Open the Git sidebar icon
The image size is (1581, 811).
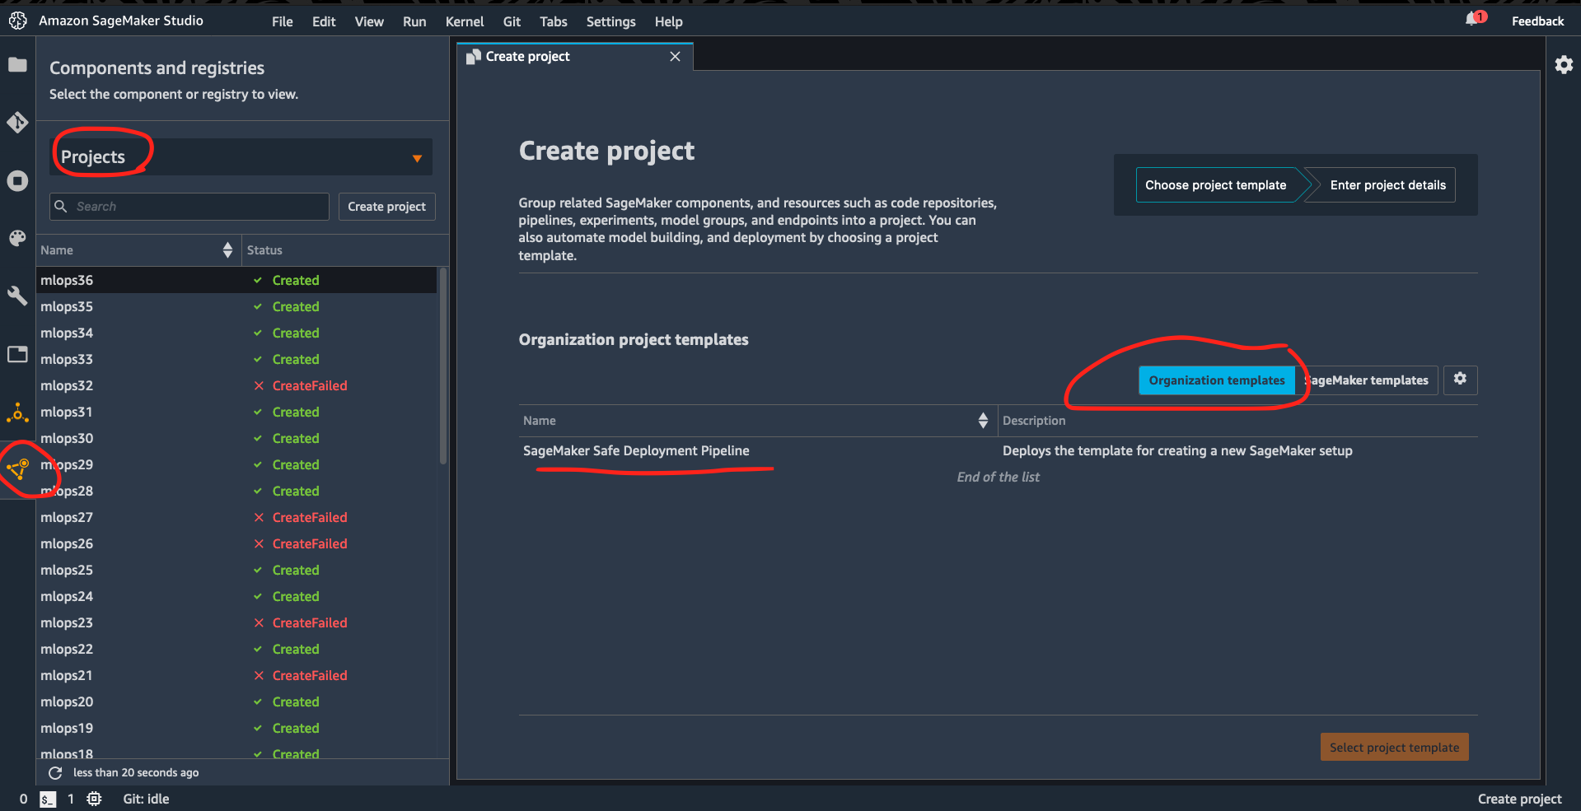tap(17, 123)
